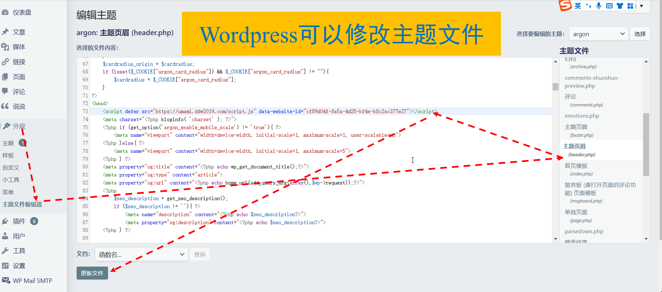Screen dimensions: 662x292
Task: Open the 文章 menu item
Action: (19, 32)
